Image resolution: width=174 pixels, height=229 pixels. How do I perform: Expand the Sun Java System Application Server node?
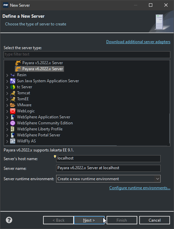tap(7, 81)
